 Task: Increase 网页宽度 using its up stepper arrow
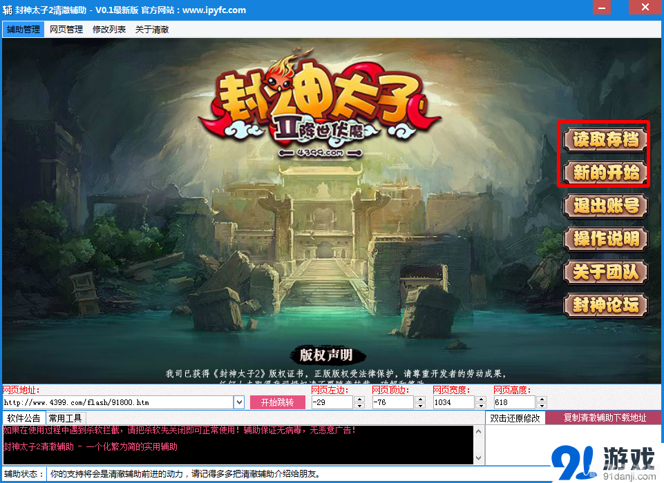point(482,399)
